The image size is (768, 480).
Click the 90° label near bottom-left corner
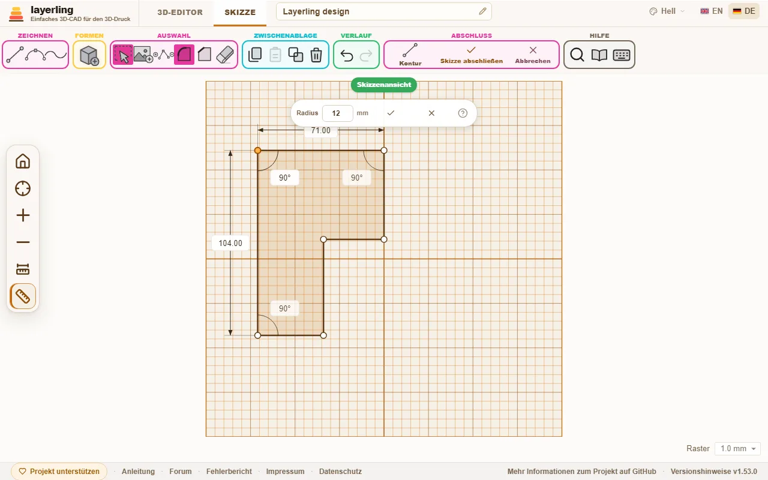284,308
